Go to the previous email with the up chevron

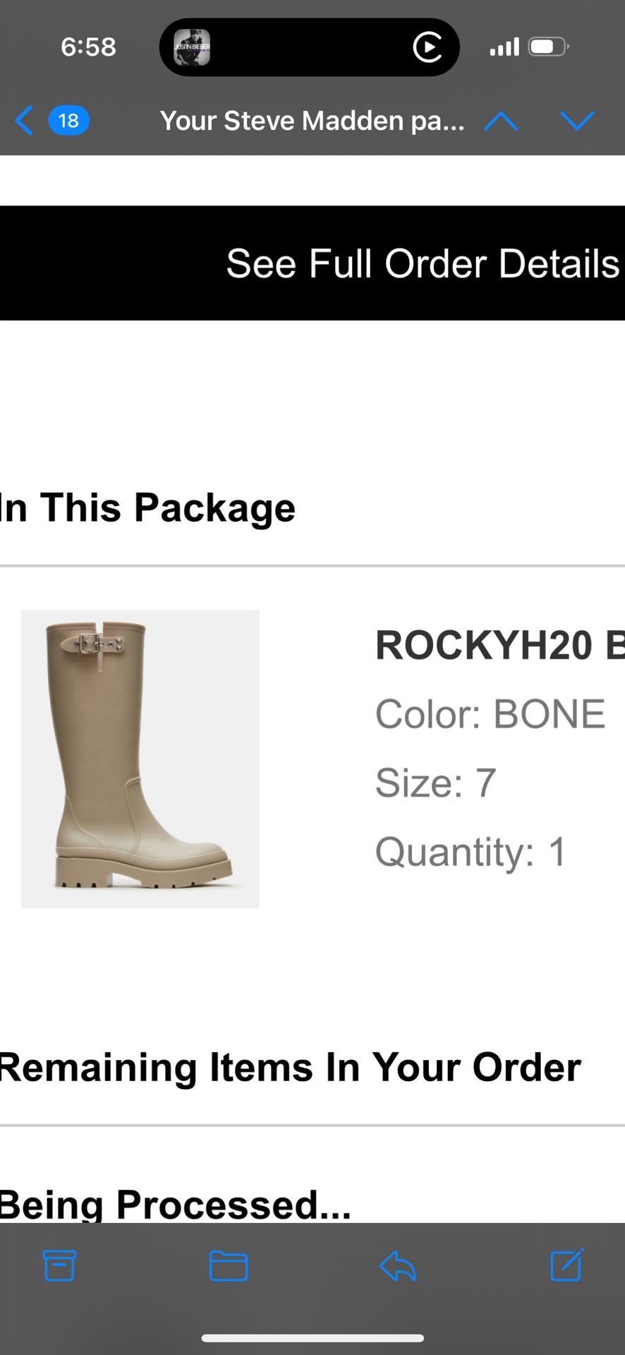tap(500, 121)
